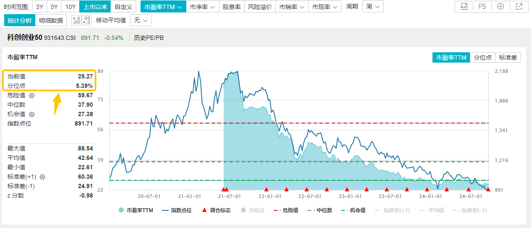
Task: Switch chart view to 标准差 tab
Action: (508, 57)
